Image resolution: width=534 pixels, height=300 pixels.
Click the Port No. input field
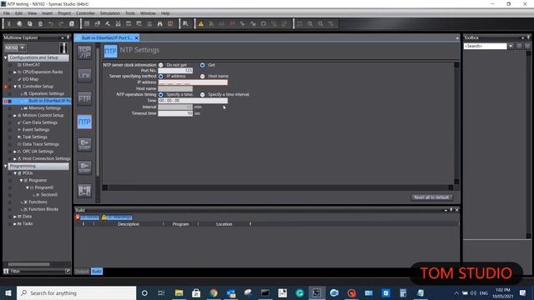click(x=175, y=70)
